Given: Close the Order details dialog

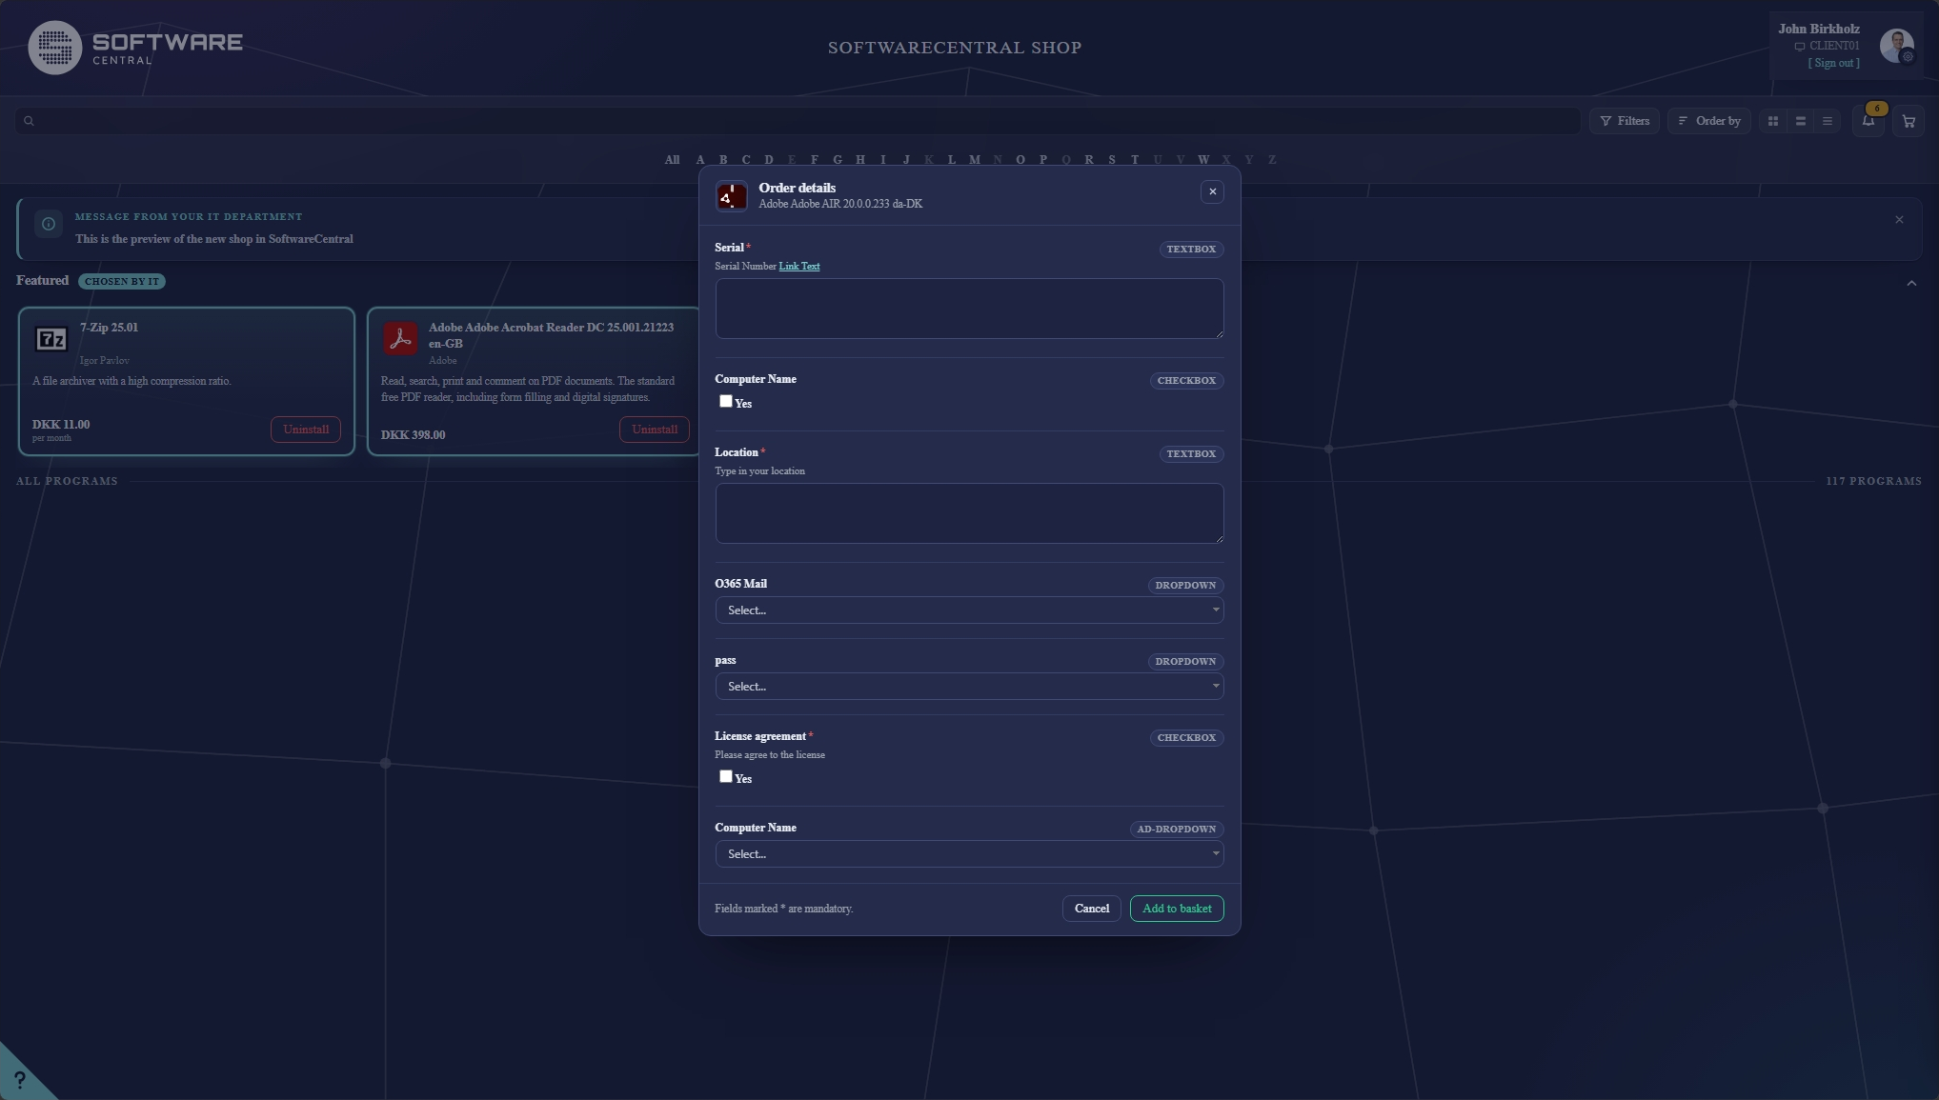Looking at the screenshot, I should 1212,192.
